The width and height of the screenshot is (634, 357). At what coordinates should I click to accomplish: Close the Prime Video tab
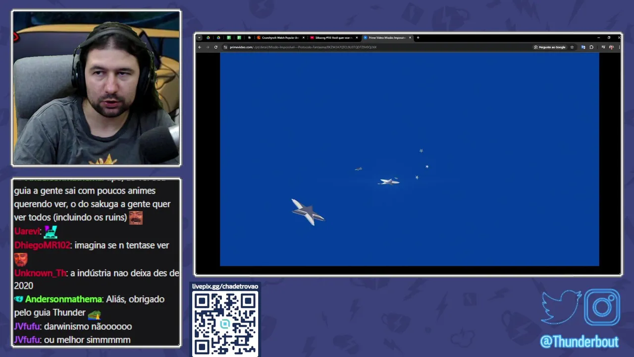pyautogui.click(x=410, y=38)
